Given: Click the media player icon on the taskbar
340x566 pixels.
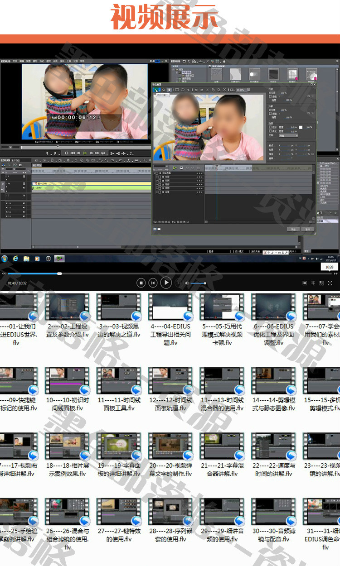Looking at the screenshot, I should [x=37, y=259].
